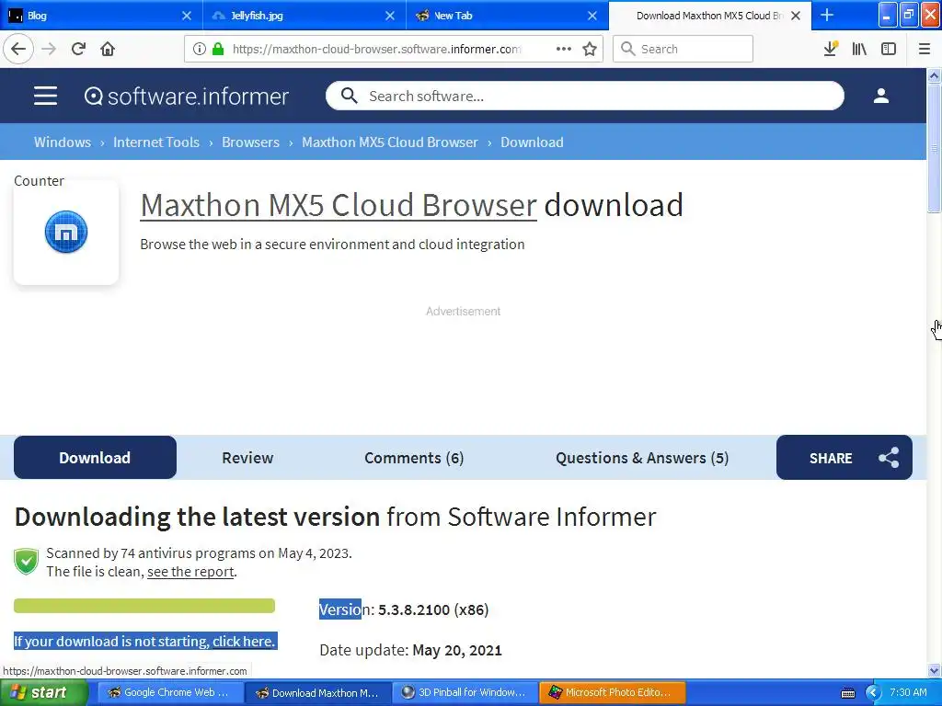Viewport: 942px width, 706px height.
Task: Click the 'click here' download link
Action: [x=243, y=641]
